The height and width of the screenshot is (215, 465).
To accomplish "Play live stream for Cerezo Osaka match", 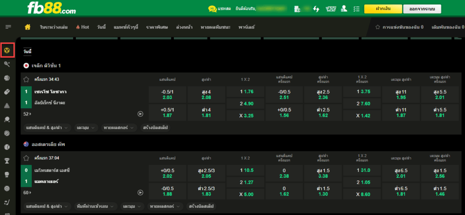I will pyautogui.click(x=141, y=114).
